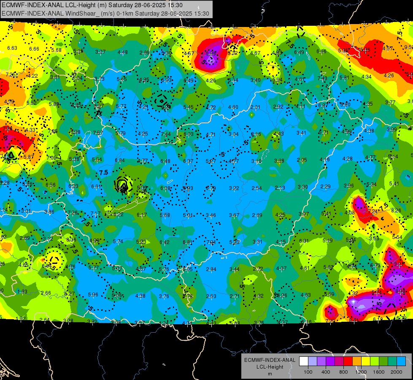Click the legend label 1200
This screenshot has width=413, height=380.
point(361,372)
